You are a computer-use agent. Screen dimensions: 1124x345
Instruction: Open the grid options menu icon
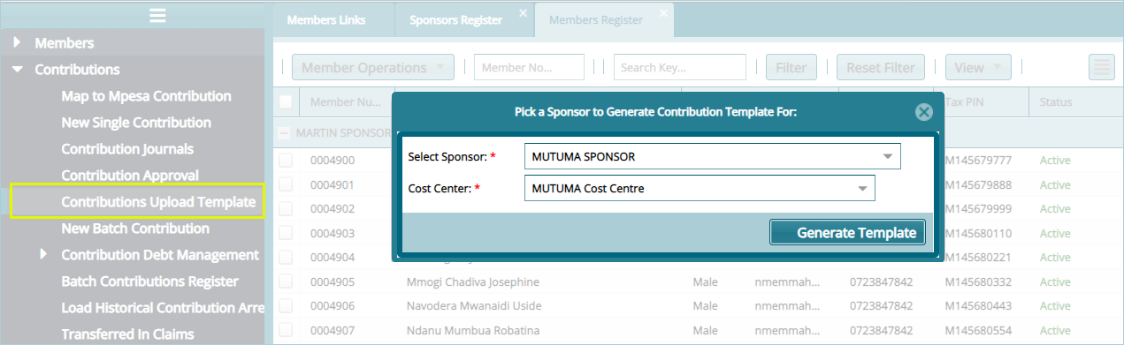[1101, 67]
